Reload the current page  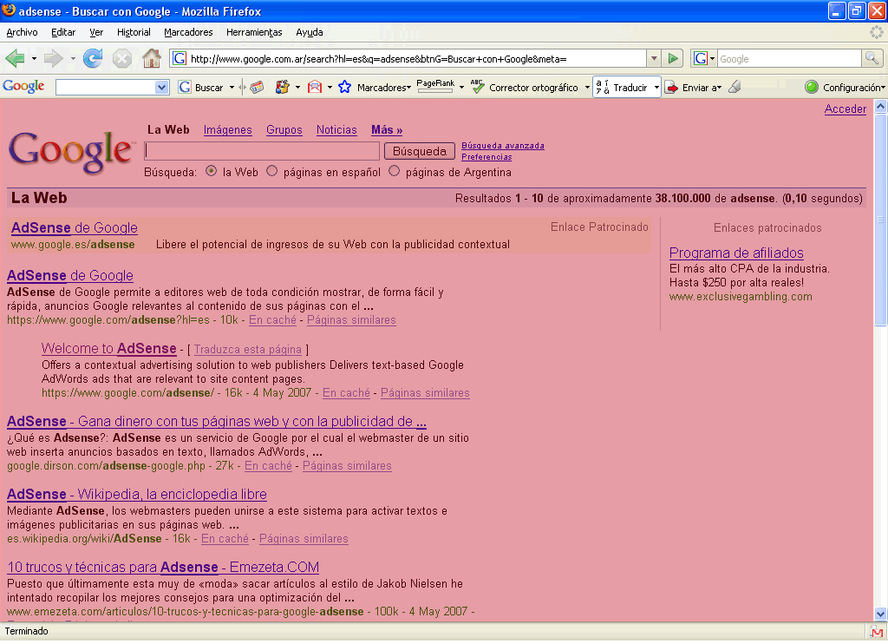[93, 58]
